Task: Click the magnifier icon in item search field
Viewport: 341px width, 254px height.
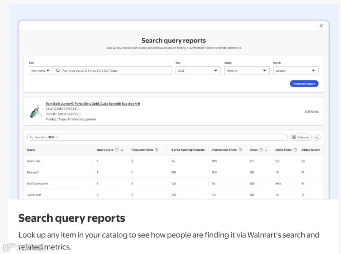Action: (58, 71)
